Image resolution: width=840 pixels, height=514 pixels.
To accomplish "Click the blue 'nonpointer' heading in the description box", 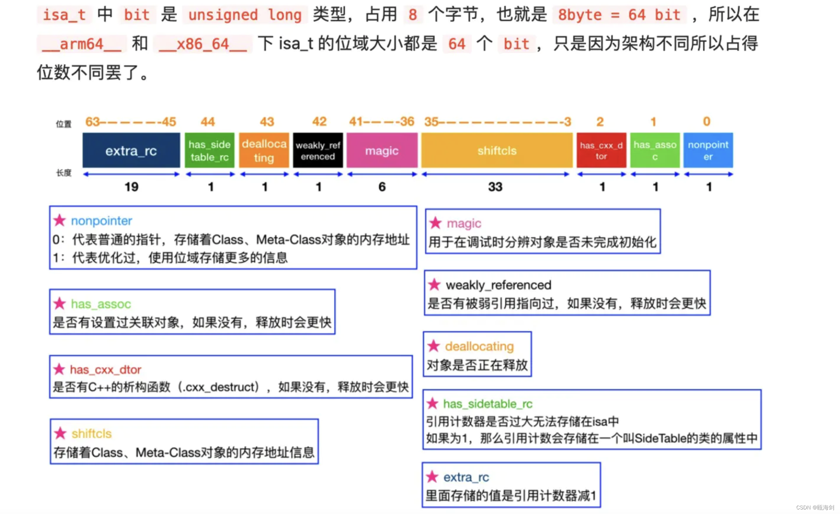I will click(101, 221).
